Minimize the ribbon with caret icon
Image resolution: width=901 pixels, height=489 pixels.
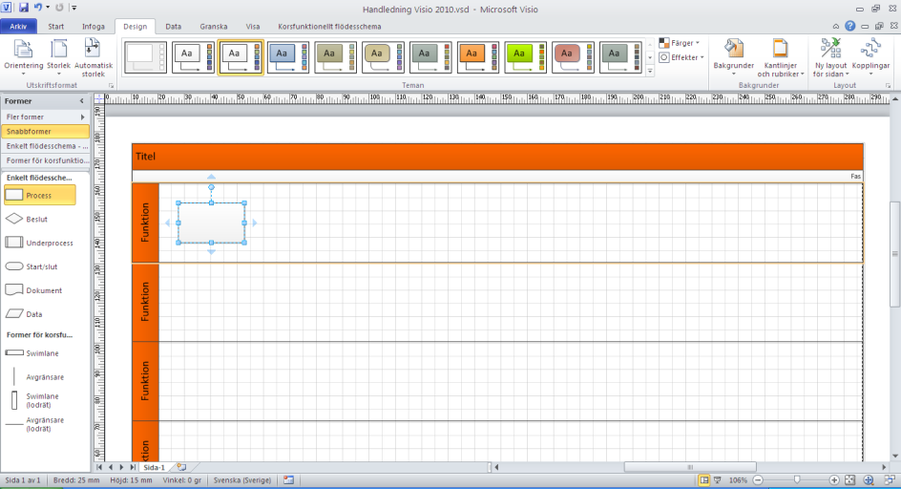[835, 27]
